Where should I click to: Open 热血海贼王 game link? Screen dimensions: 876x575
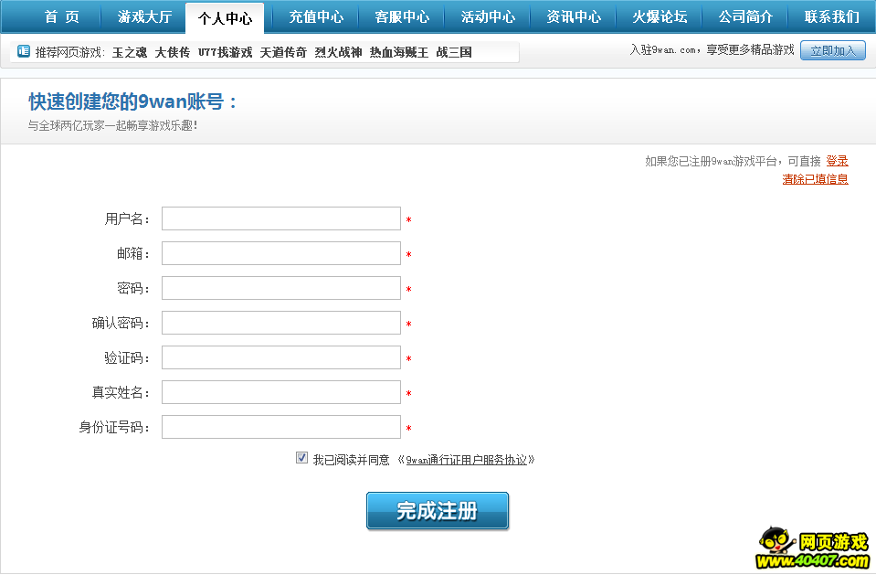point(399,53)
